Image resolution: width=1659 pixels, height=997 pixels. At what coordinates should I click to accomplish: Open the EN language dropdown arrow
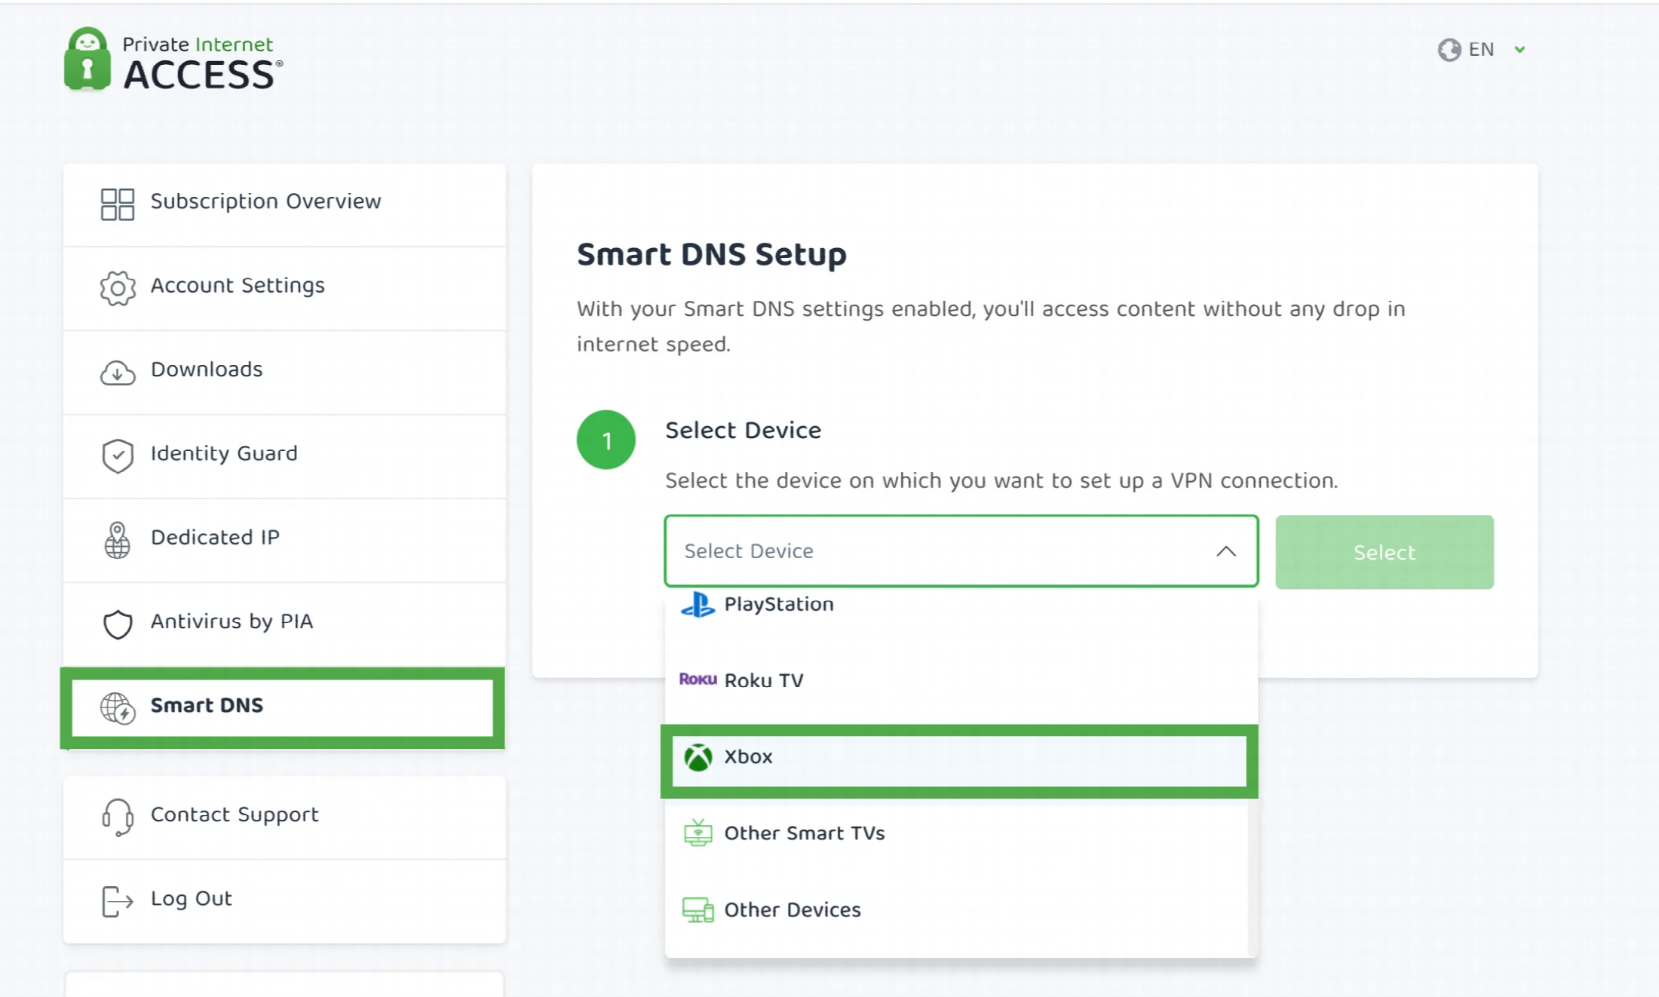pos(1520,50)
